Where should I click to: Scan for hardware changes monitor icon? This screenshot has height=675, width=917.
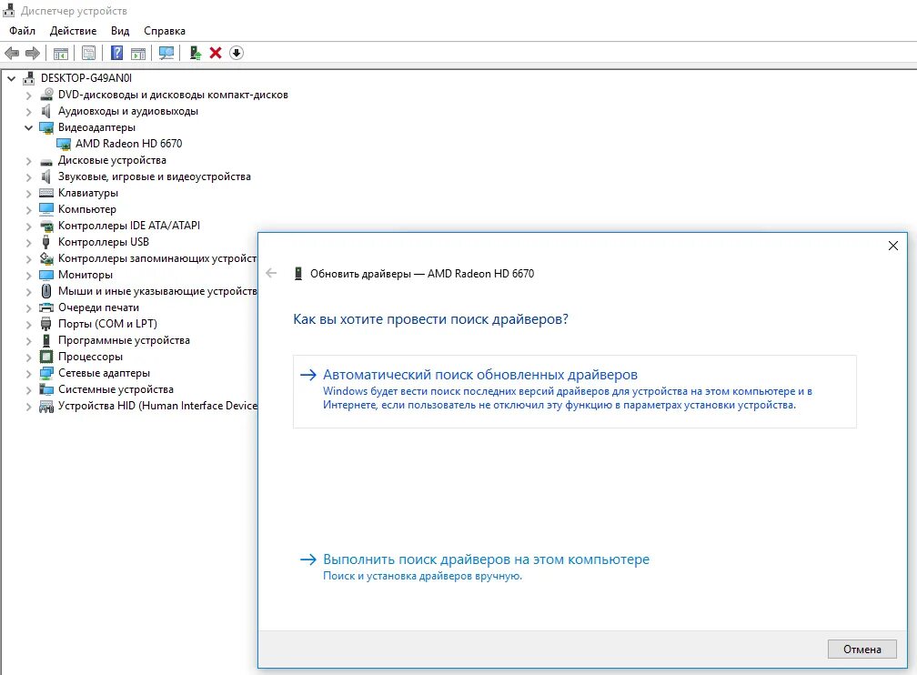tap(166, 54)
